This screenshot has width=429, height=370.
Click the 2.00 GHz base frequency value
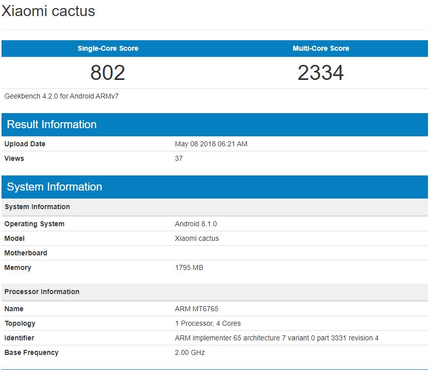point(190,352)
